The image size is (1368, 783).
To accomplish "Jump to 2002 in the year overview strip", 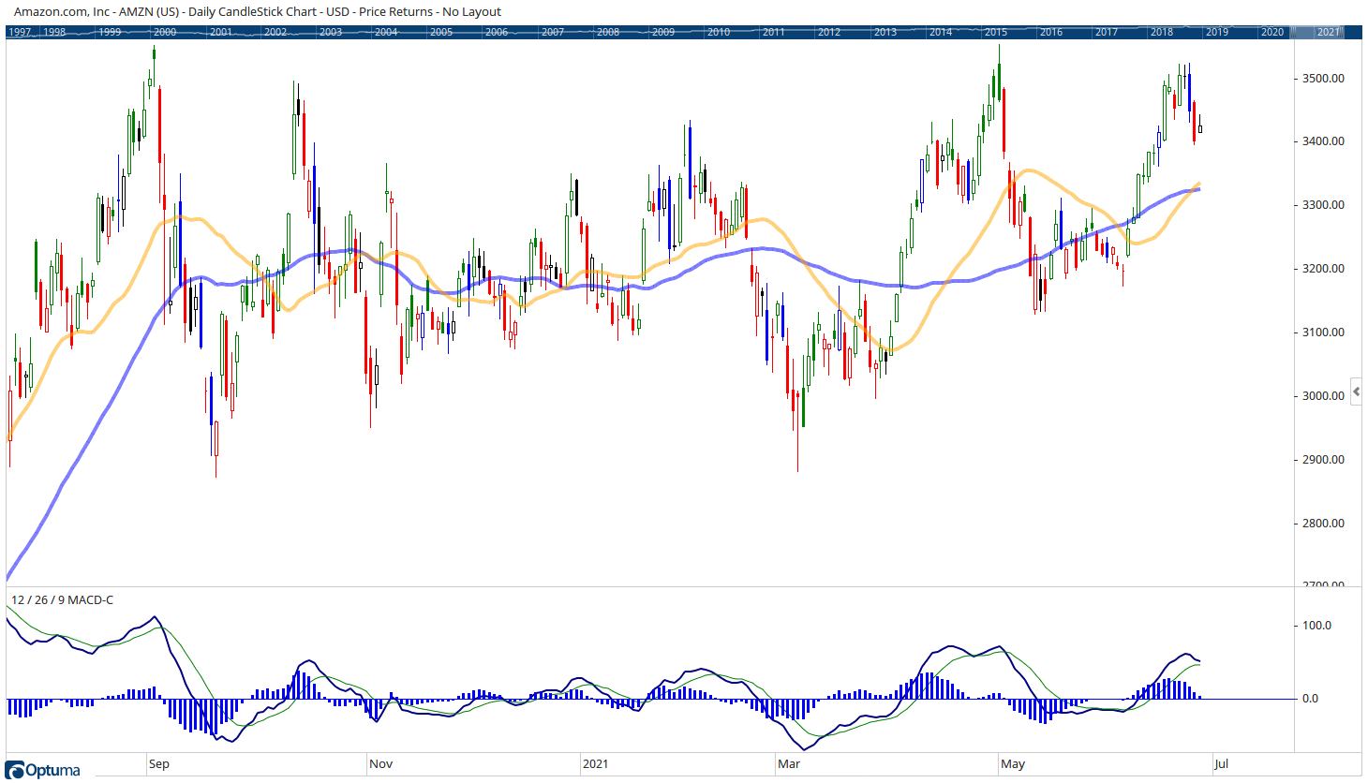I will tap(275, 32).
